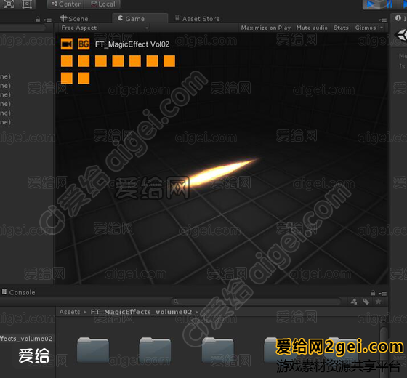Toggle Maximize on Play

pos(266,28)
